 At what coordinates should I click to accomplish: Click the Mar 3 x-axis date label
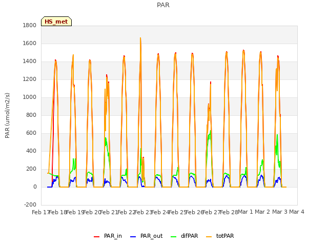(x=280, y=212)
